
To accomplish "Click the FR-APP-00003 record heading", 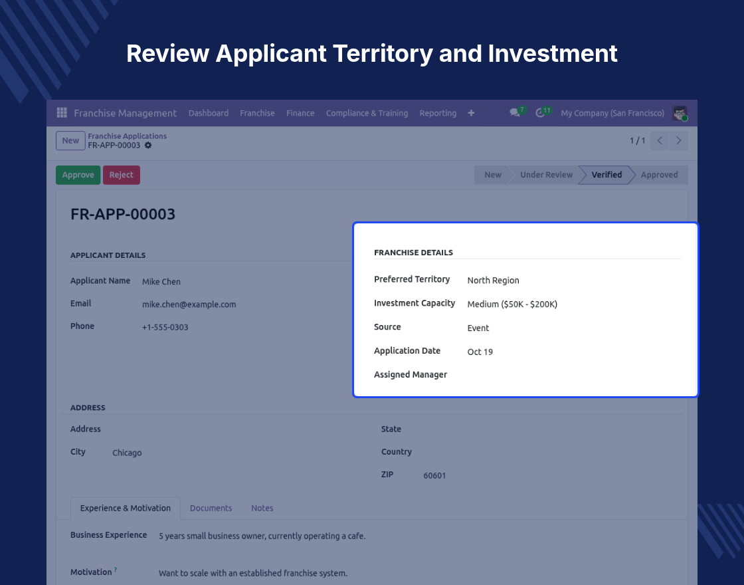I will [123, 214].
